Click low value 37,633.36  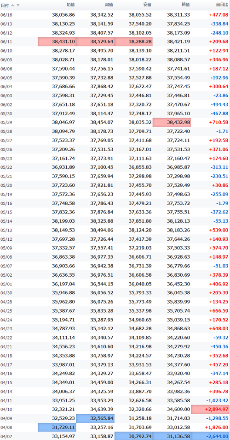coord(140,212)
